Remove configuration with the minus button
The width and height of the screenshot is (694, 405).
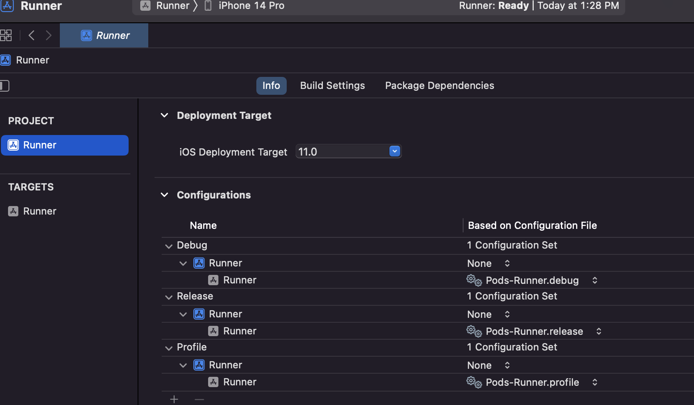click(x=199, y=399)
